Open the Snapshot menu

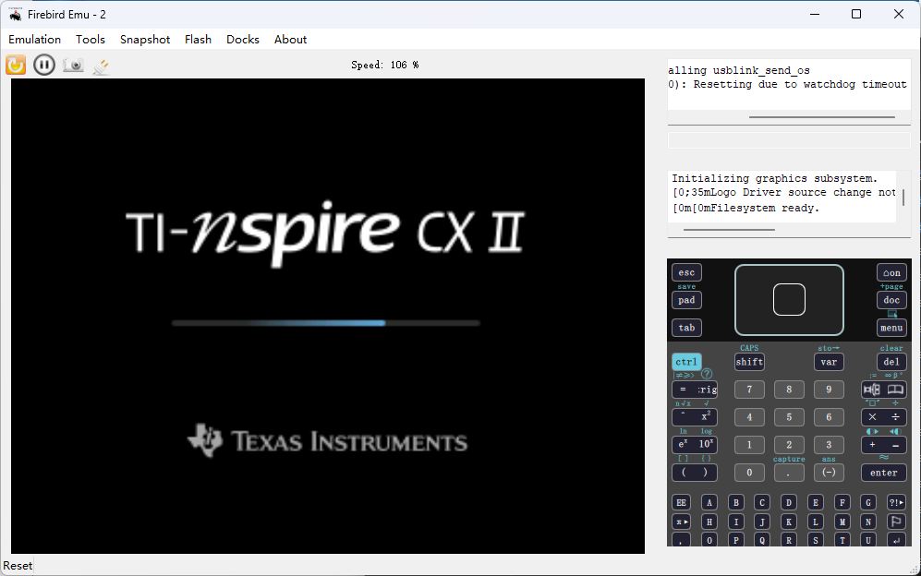(145, 40)
